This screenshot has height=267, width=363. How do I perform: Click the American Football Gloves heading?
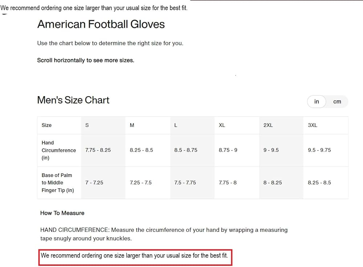(101, 24)
